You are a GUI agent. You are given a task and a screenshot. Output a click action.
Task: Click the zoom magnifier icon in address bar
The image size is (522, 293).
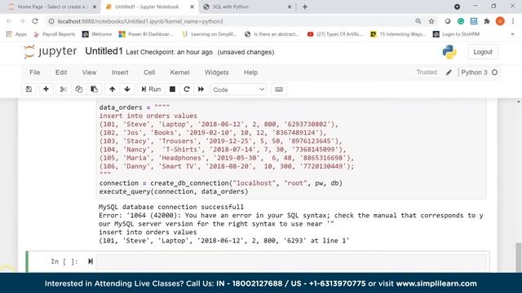(418, 21)
